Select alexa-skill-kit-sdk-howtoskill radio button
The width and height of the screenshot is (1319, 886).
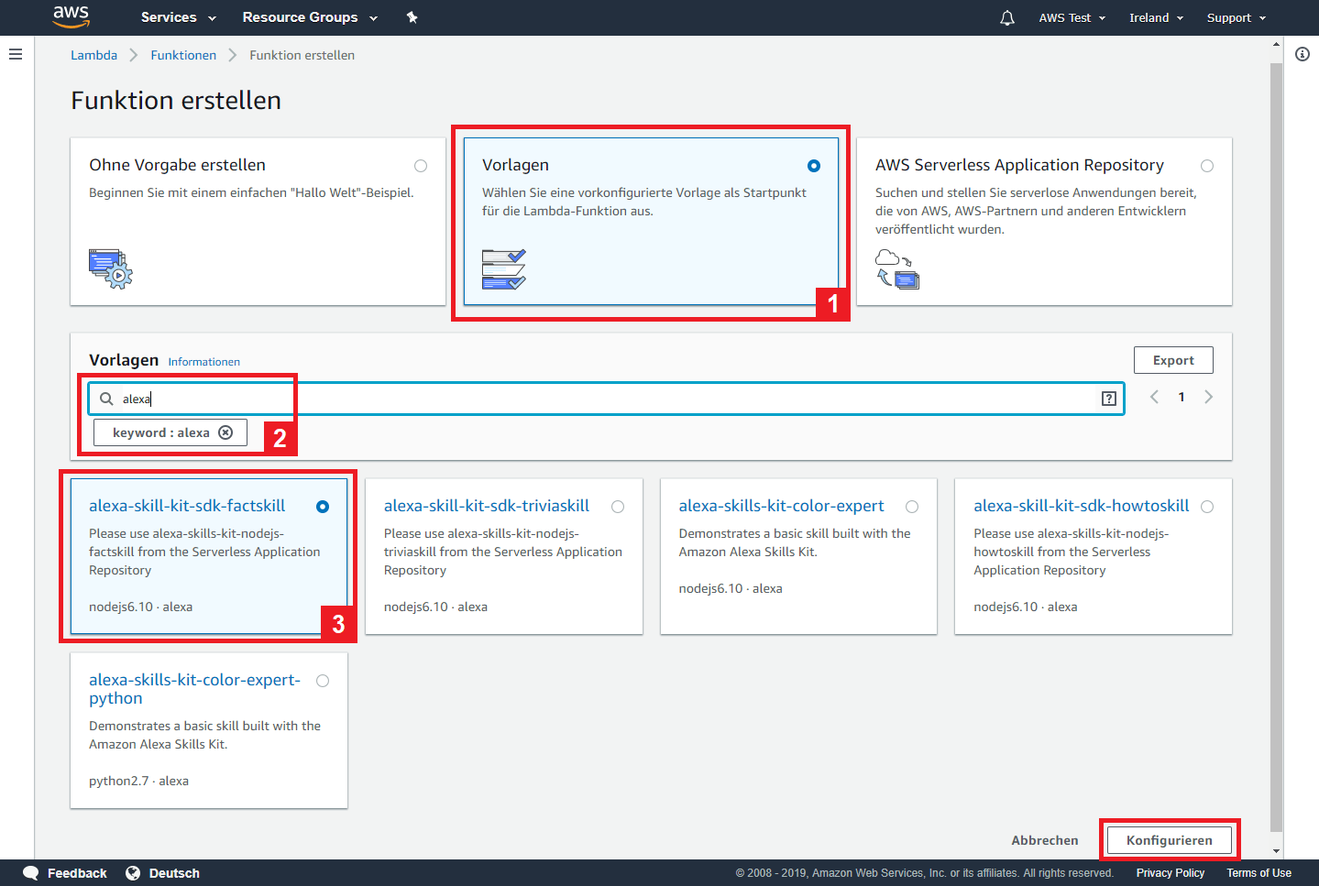1207,507
